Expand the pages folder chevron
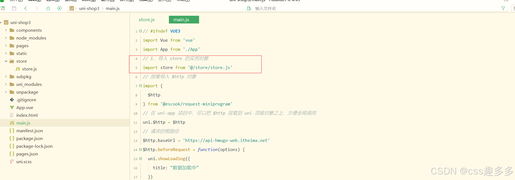 tap(6, 46)
